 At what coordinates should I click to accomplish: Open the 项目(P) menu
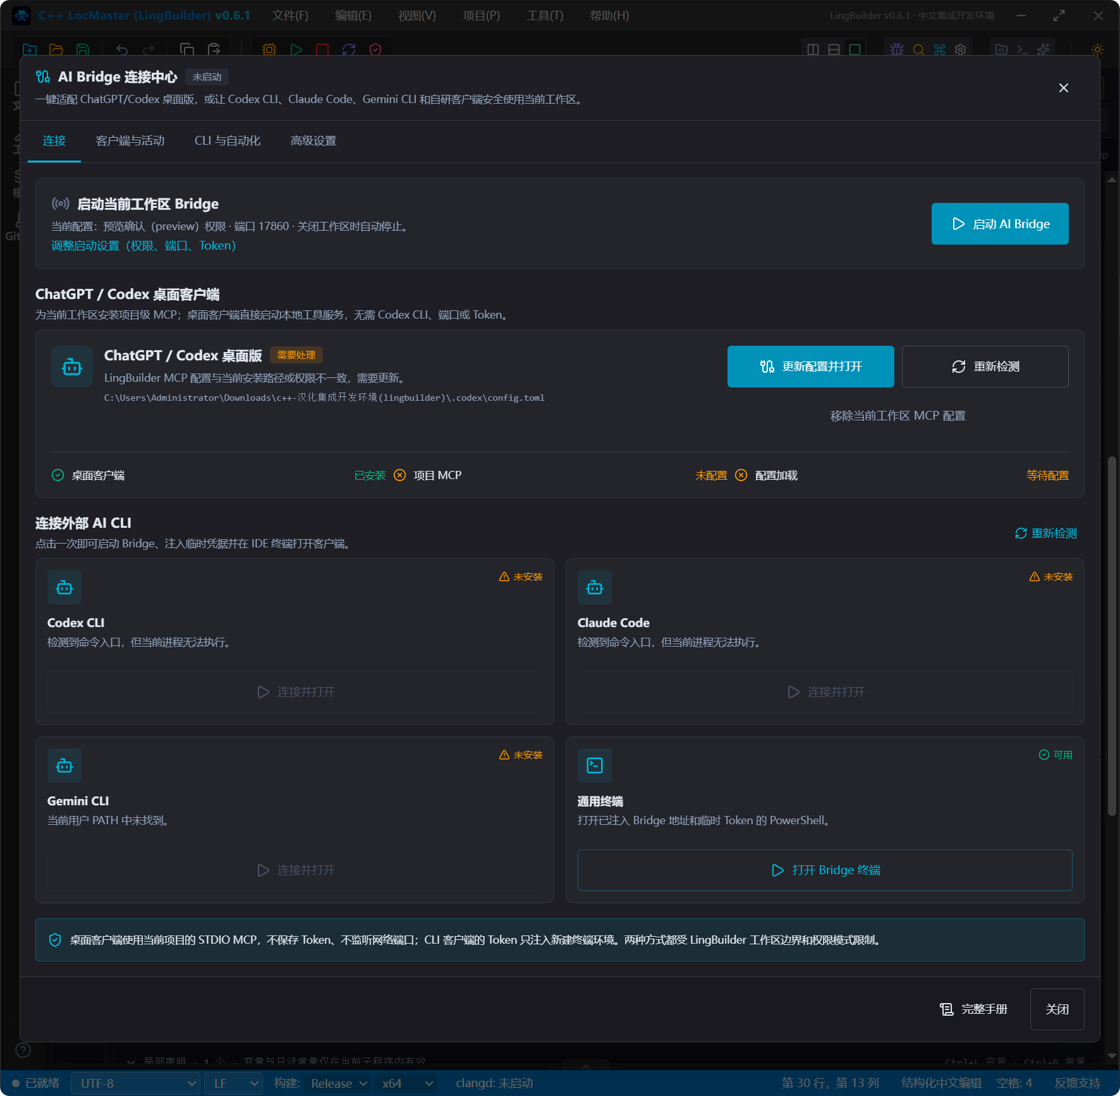click(482, 16)
